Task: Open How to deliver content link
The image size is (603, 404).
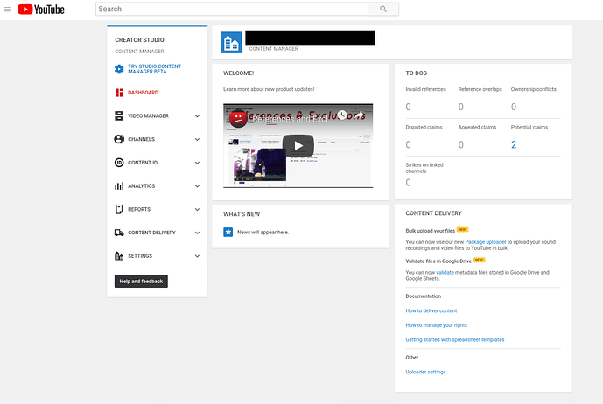Action: tap(431, 310)
